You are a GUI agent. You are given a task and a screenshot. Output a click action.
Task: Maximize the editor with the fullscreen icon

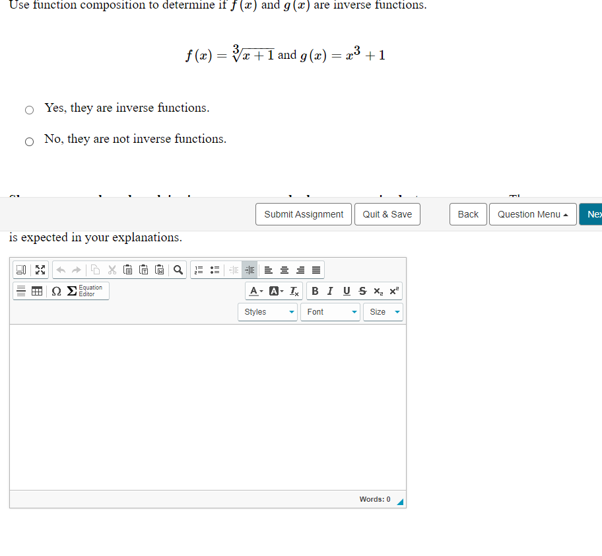(x=40, y=270)
